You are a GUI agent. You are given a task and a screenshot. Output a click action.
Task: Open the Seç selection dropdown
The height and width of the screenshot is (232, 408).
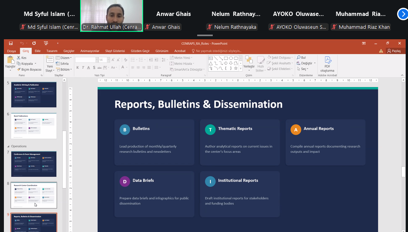pyautogui.click(x=303, y=69)
